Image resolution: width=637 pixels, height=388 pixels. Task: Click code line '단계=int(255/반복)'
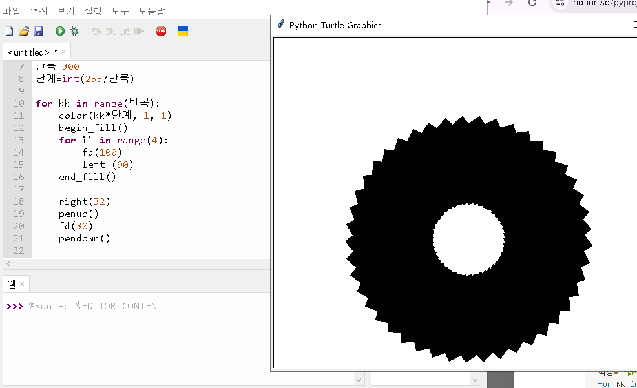tap(85, 78)
